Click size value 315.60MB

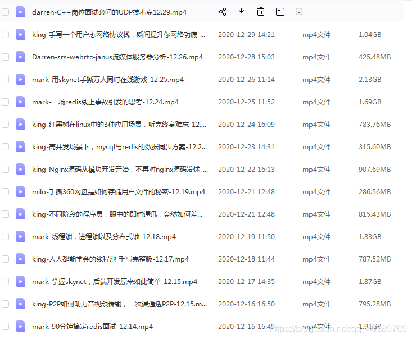[375, 146]
